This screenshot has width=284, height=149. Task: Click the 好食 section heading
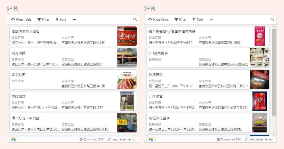coord(13,8)
